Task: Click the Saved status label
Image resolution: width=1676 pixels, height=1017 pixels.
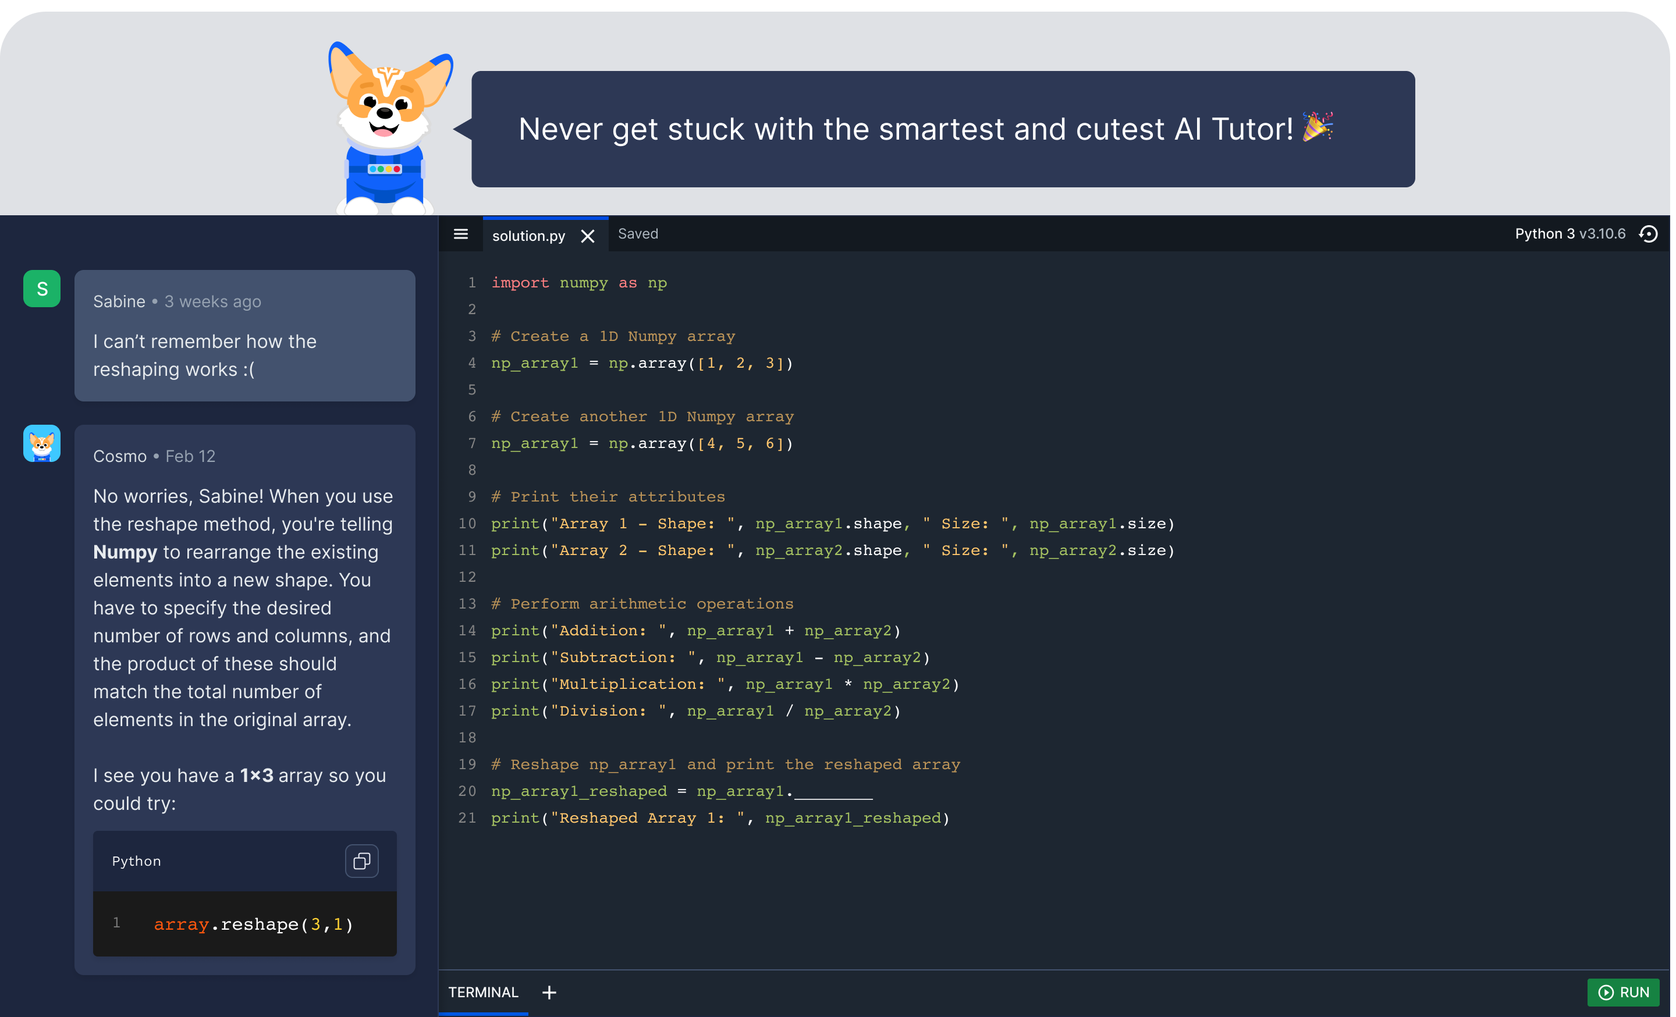Action: pyautogui.click(x=637, y=234)
